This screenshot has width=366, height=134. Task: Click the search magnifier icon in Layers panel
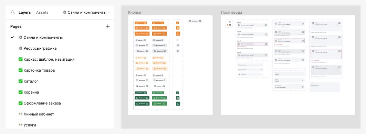tap(13, 12)
